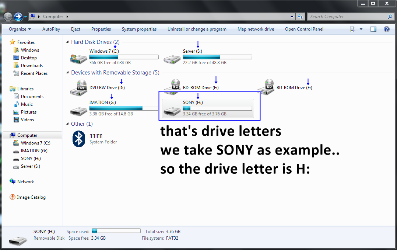Screen dimensions: 397x250
Task: Open the Organize menu
Action: [x=20, y=29]
